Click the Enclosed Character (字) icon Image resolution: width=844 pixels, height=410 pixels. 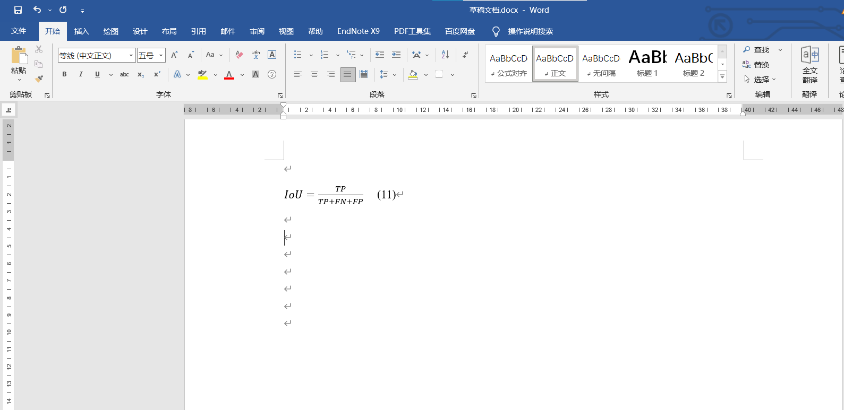(272, 74)
